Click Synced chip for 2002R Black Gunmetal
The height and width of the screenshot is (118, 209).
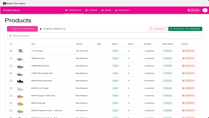click(167, 81)
